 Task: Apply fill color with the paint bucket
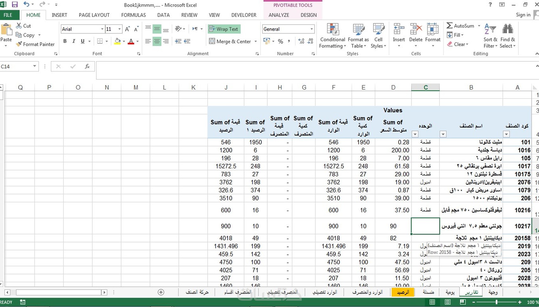pos(118,41)
